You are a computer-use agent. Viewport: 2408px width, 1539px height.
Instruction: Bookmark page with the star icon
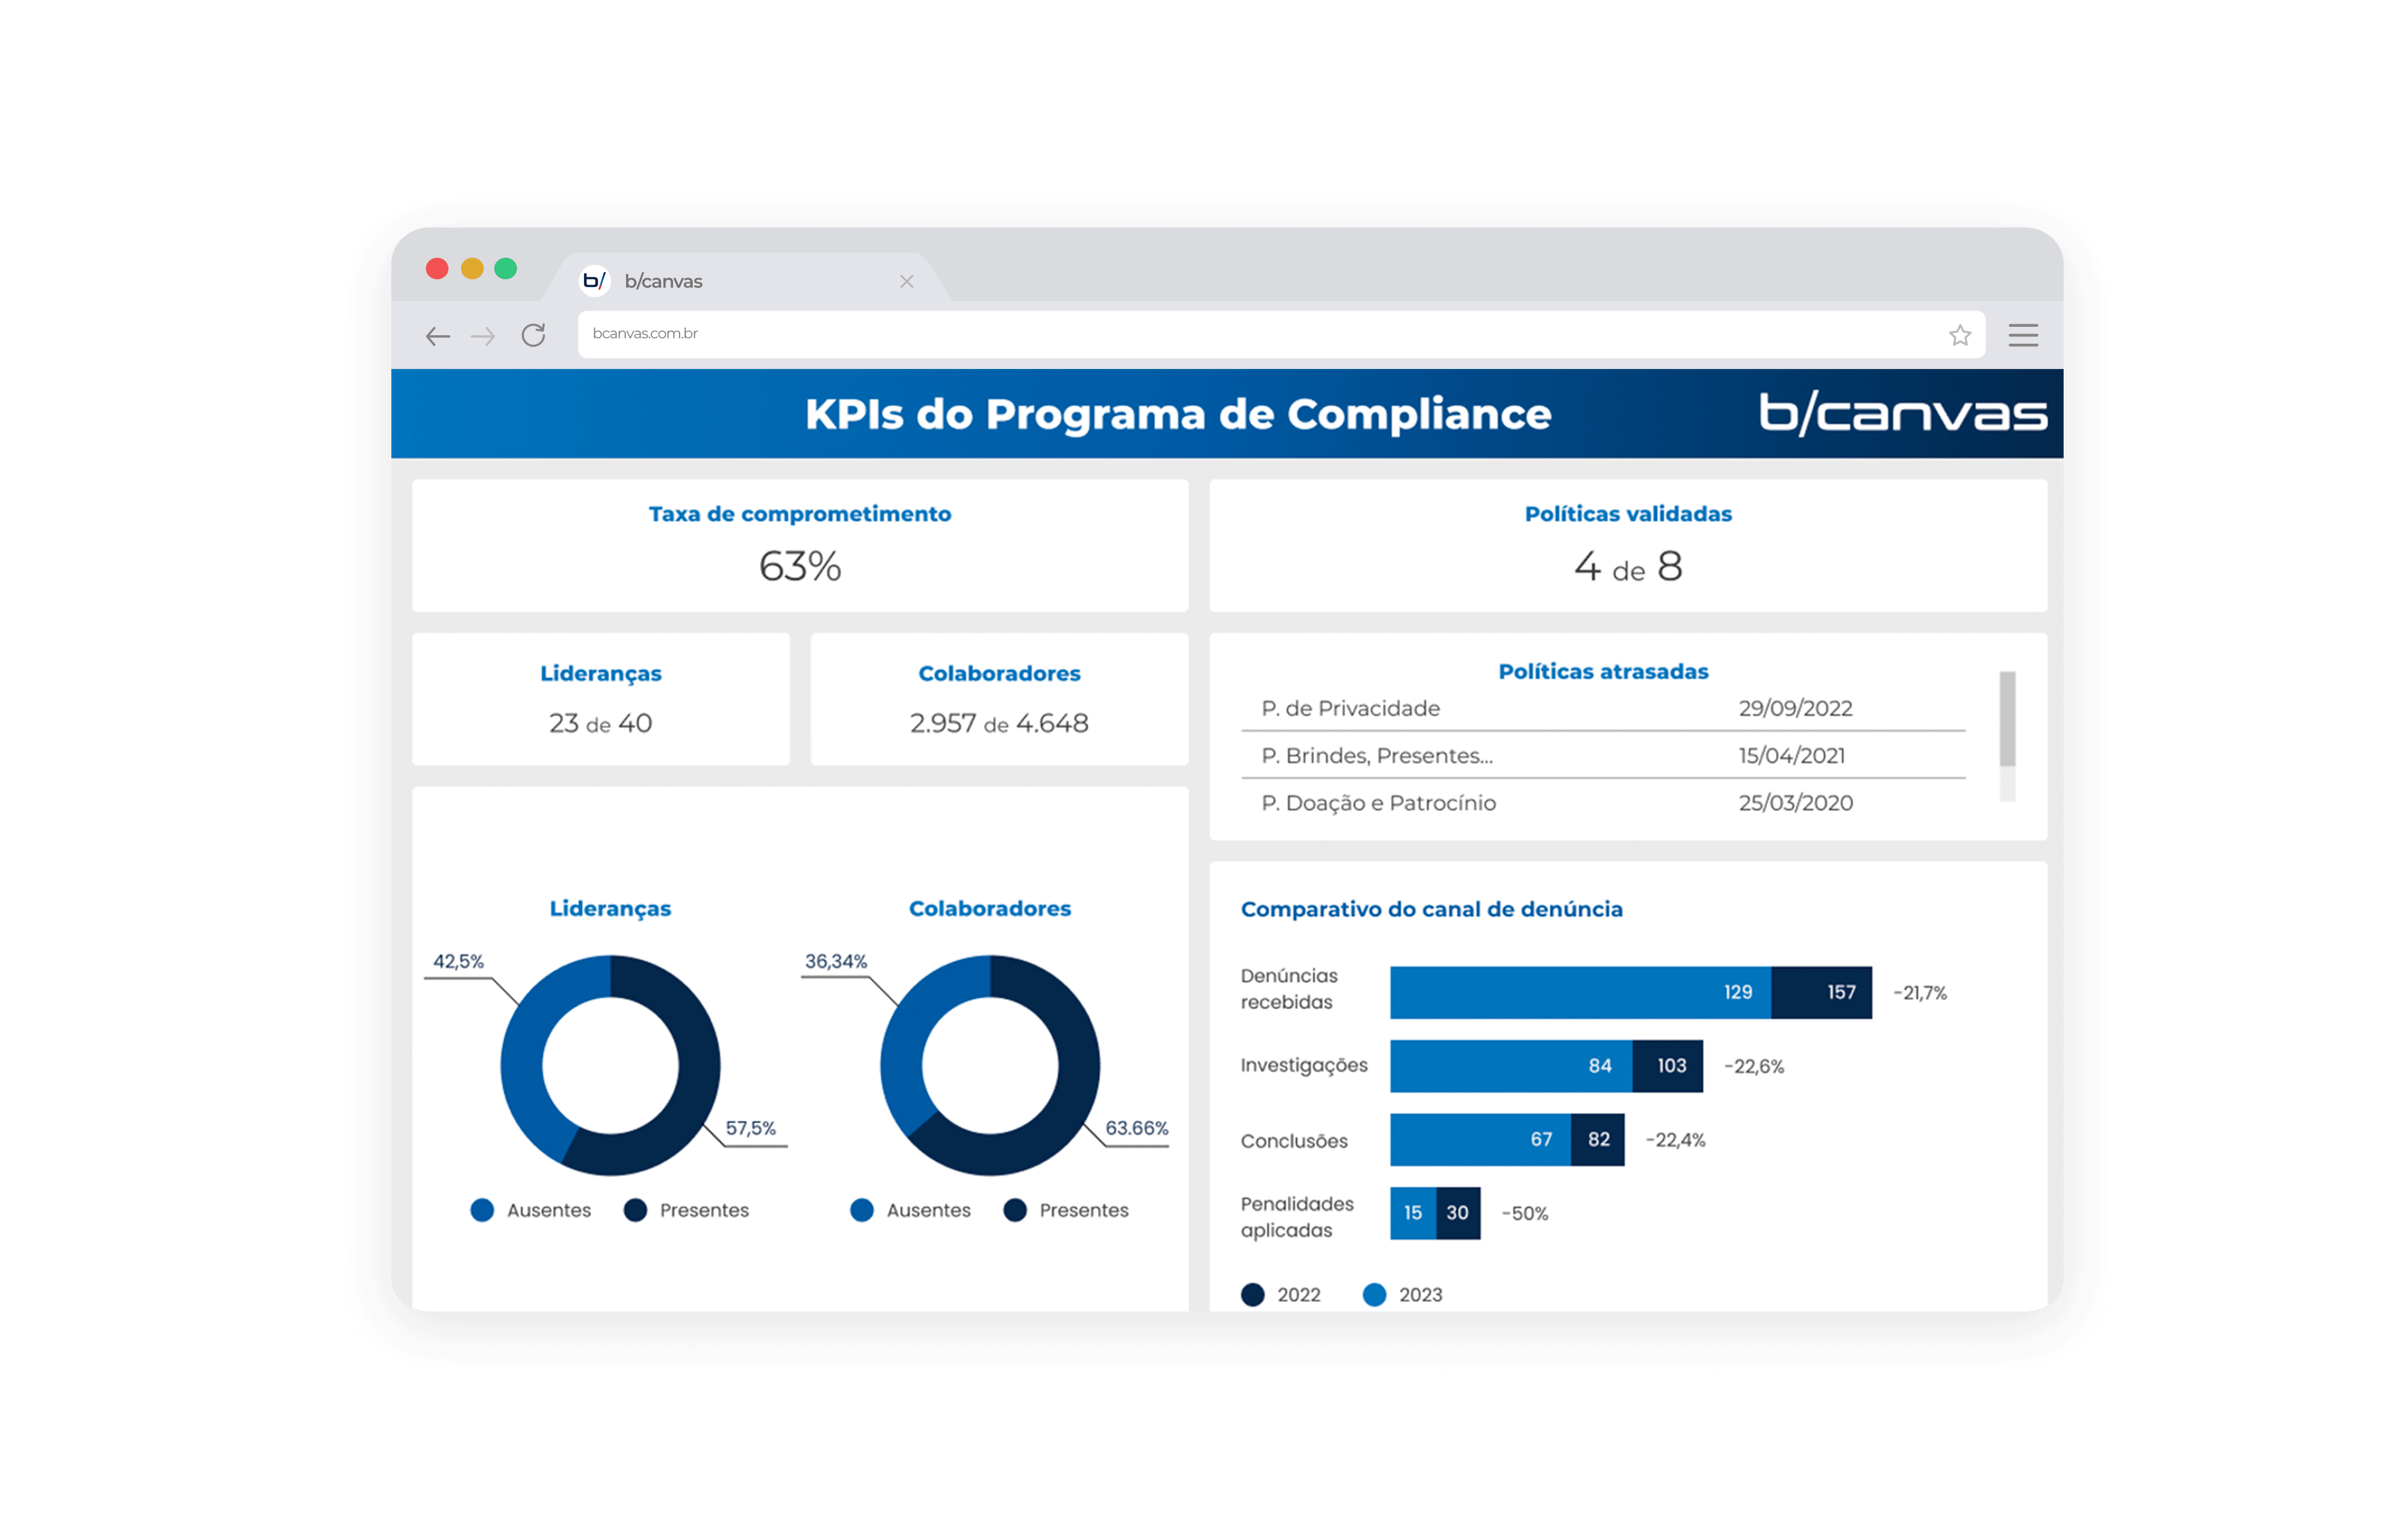(x=1959, y=335)
